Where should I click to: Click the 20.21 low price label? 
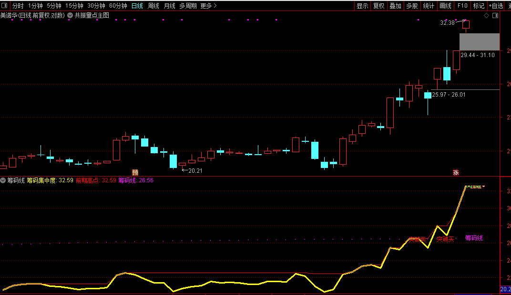tap(195, 170)
